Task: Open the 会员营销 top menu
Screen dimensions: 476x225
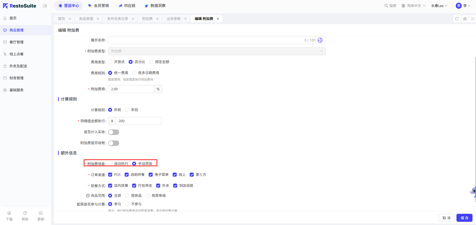Action: click(x=99, y=6)
